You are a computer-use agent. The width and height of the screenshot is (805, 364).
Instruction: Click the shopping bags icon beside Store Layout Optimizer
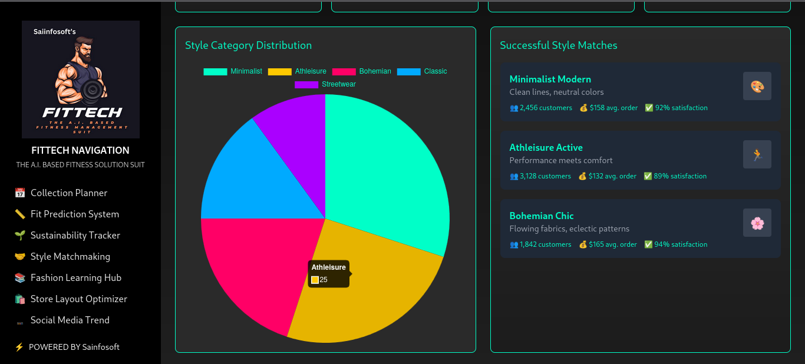[20, 299]
